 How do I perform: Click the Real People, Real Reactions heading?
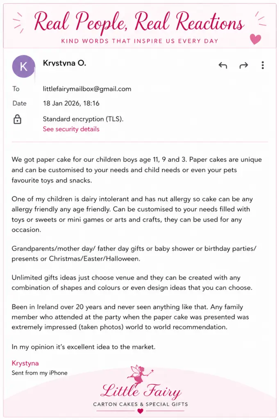tap(139, 22)
